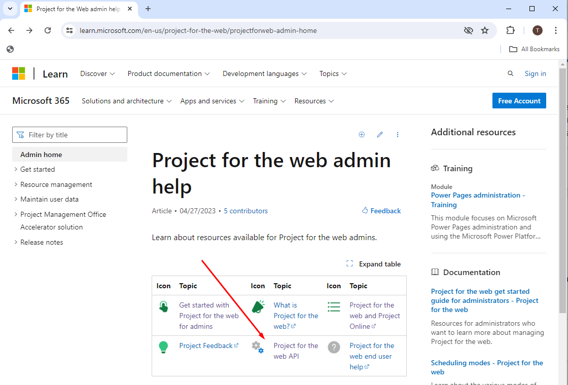Click the add to collection plus icon
This screenshot has width=568, height=385.
point(362,135)
